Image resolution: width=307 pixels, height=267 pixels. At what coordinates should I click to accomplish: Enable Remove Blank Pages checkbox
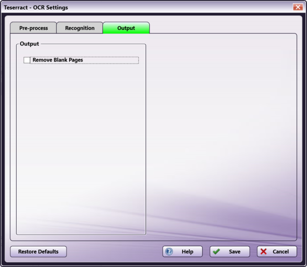pos(27,60)
